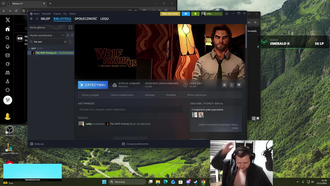Image resolution: width=330 pixels, height=186 pixels.
Task: Go back with Steam back arrow
Action: 31,19
